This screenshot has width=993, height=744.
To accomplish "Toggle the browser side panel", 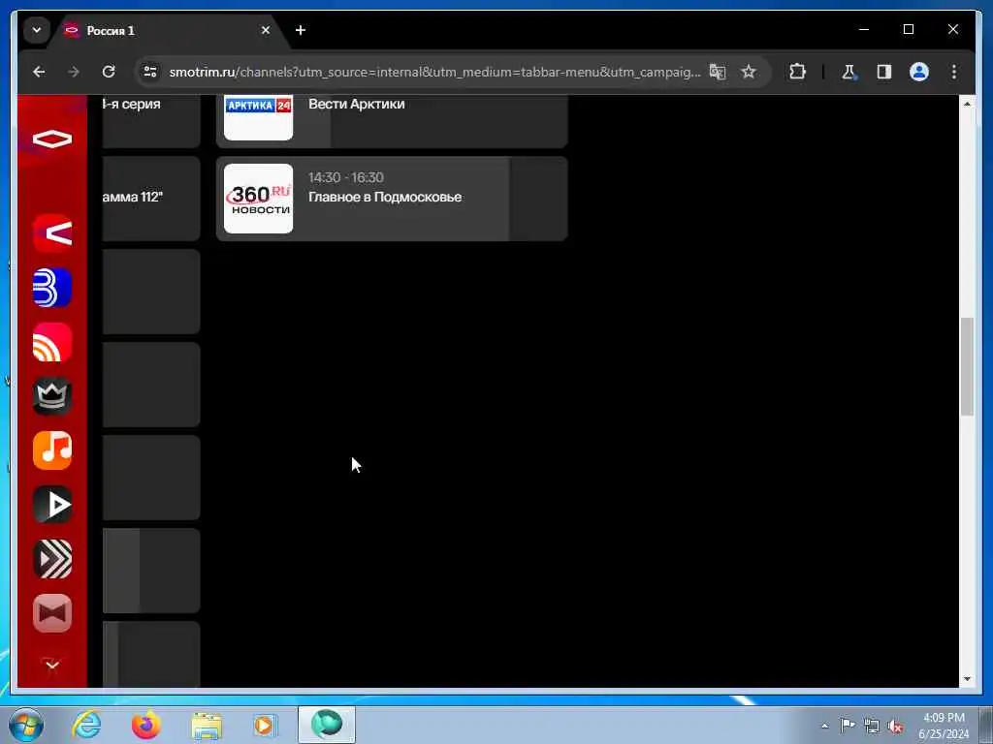I will pyautogui.click(x=884, y=72).
